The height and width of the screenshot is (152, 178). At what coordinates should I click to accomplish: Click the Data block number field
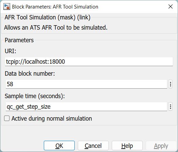tap(86, 84)
